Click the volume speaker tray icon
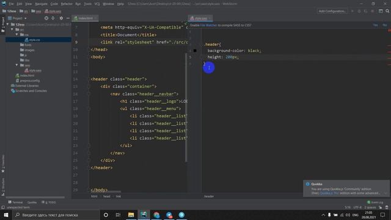Screen dimensions: 391x220 pyautogui.click(x=348, y=215)
